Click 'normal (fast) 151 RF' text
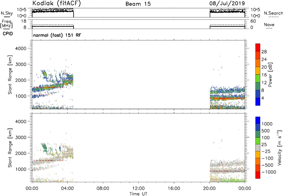The image size is (283, 196). (57, 35)
